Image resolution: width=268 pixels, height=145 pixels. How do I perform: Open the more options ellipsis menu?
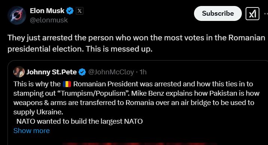(x=266, y=14)
